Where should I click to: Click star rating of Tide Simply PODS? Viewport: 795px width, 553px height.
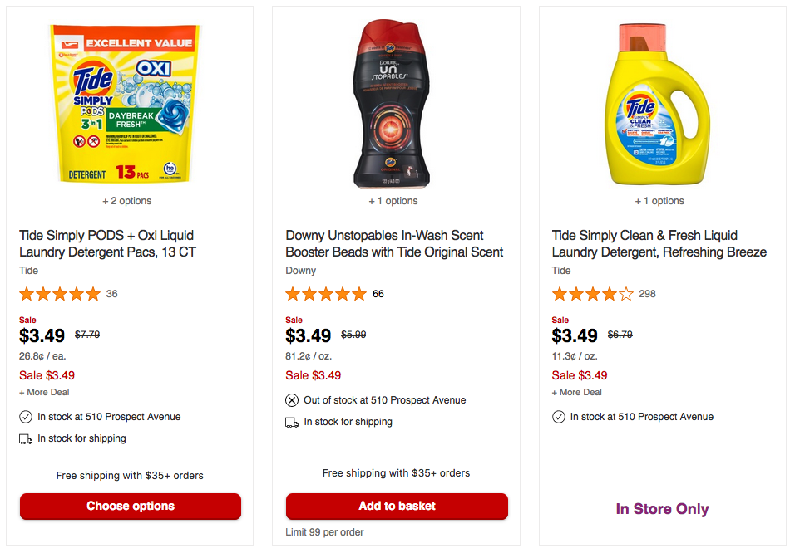(60, 294)
